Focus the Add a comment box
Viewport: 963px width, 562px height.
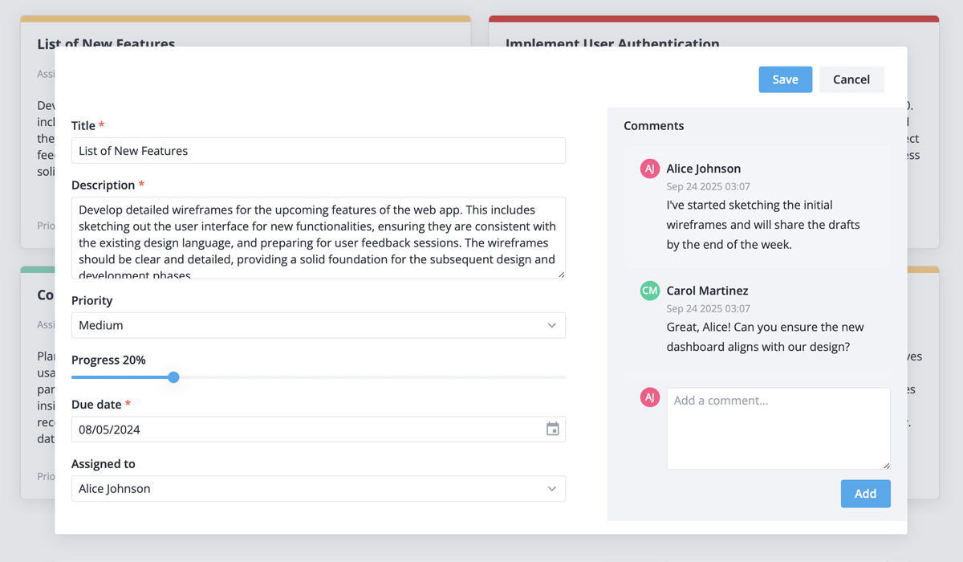pos(778,426)
